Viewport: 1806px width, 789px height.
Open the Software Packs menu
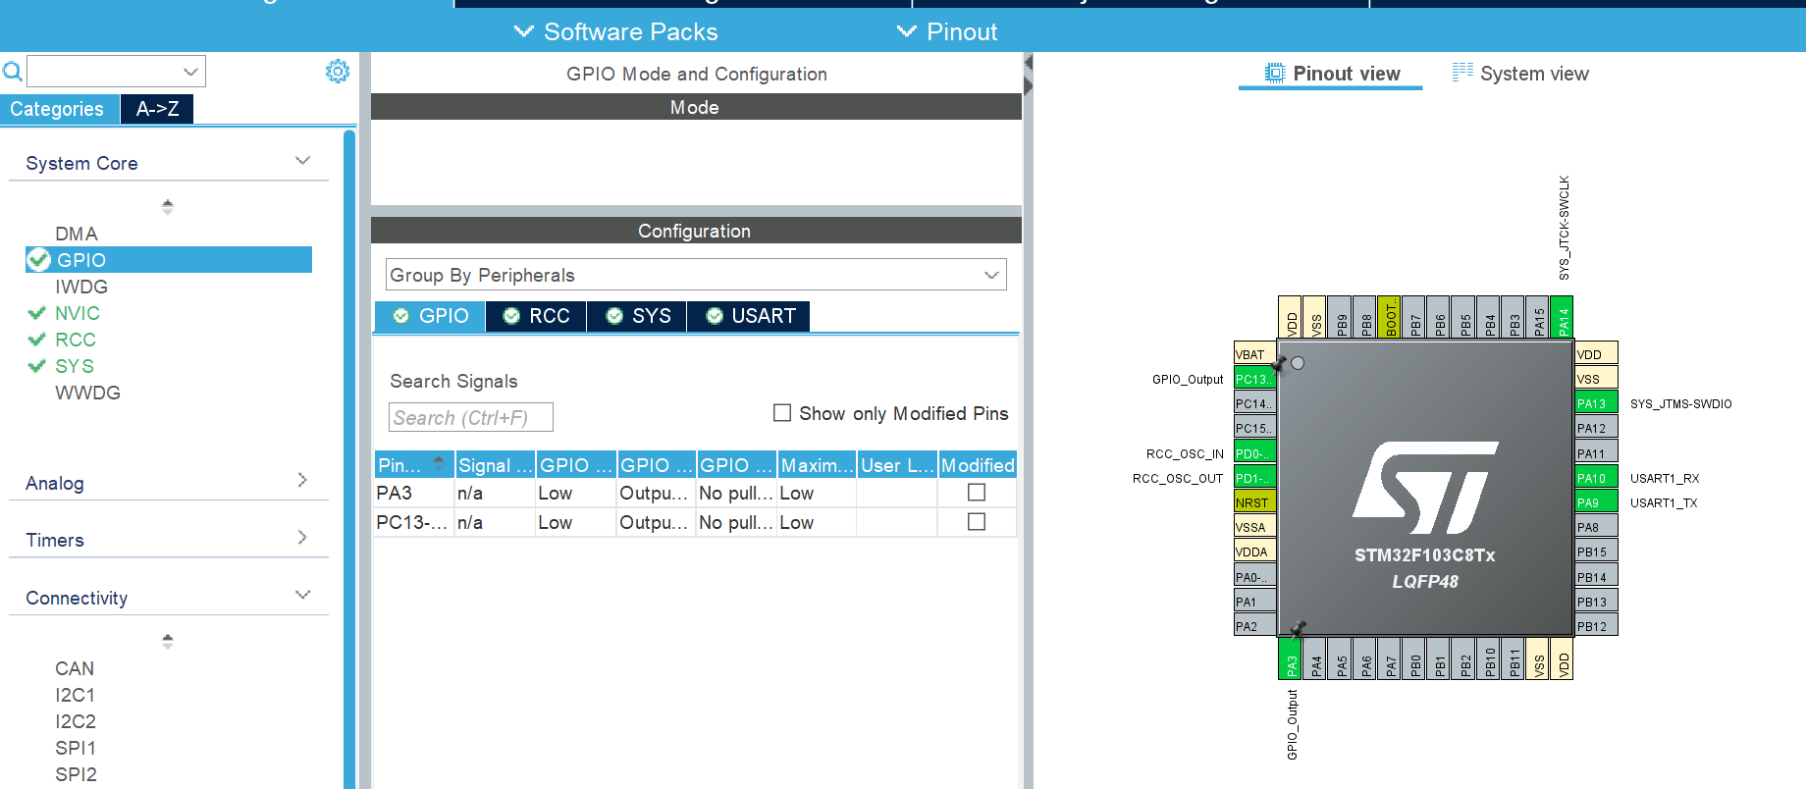[616, 31]
